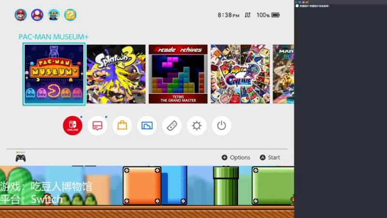Viewport: 387px width, 218px height.
Task: Select the Super Bomberman R Online tile
Action: [240, 74]
